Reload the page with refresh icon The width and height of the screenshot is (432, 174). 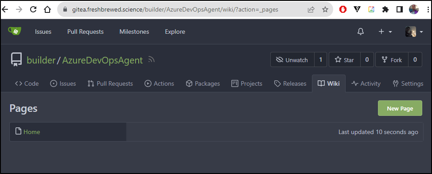[33, 9]
